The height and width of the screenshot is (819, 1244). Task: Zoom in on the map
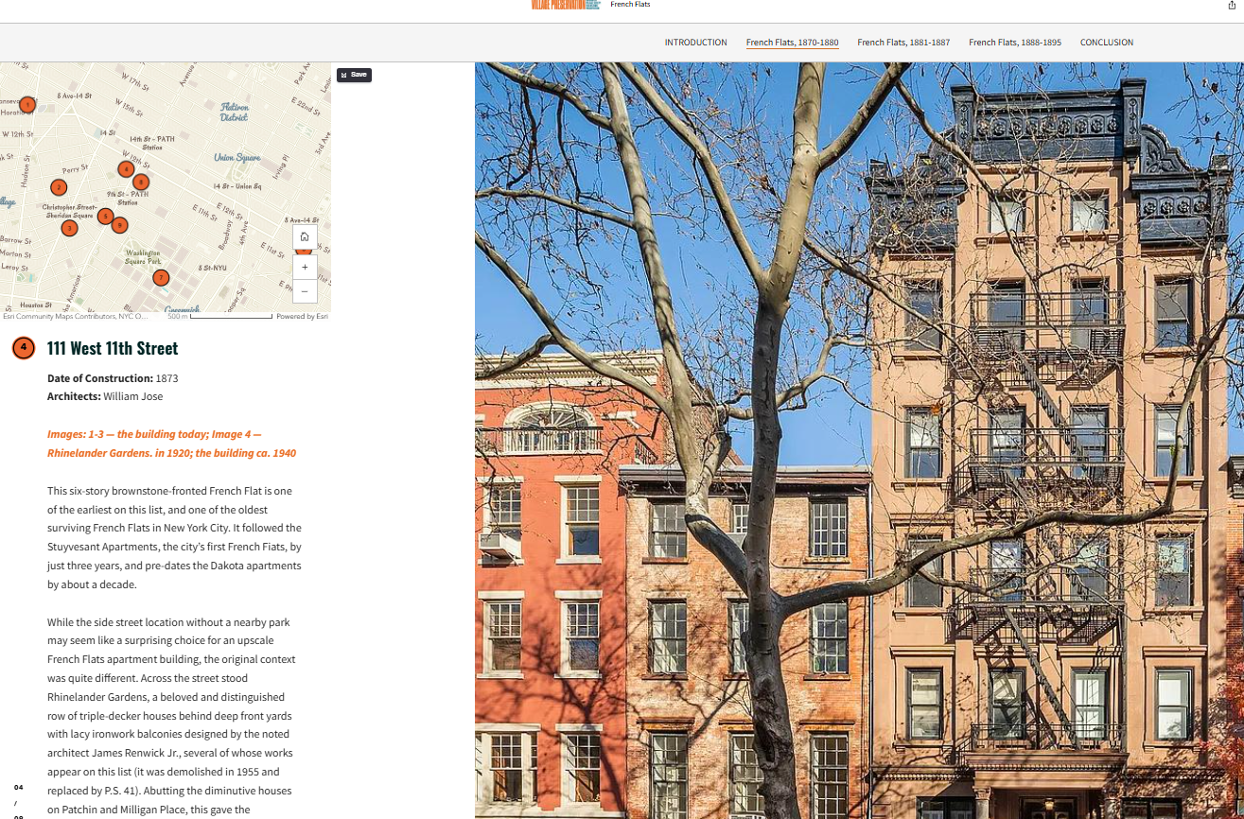[x=305, y=267]
